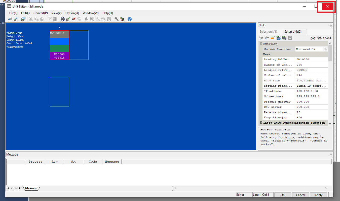Click the Copy icon on the toolbar

[x=36, y=19]
